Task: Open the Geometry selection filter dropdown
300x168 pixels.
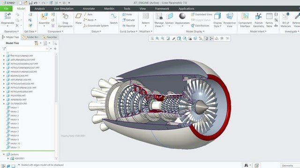Action: [290, 166]
